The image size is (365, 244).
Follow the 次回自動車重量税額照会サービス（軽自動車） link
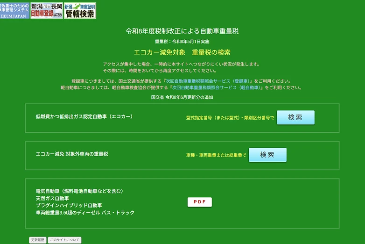pos(216,87)
